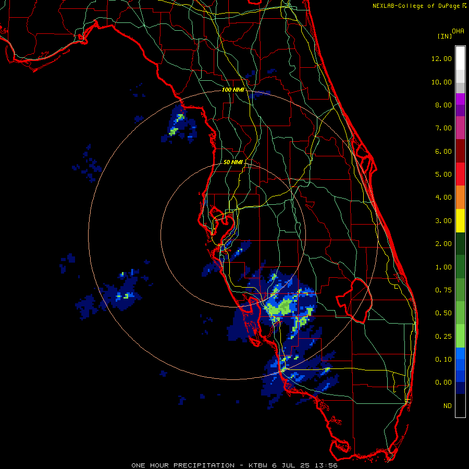The height and width of the screenshot is (469, 469).
Task: Click the 0.00 legend value
Action: click(x=443, y=382)
